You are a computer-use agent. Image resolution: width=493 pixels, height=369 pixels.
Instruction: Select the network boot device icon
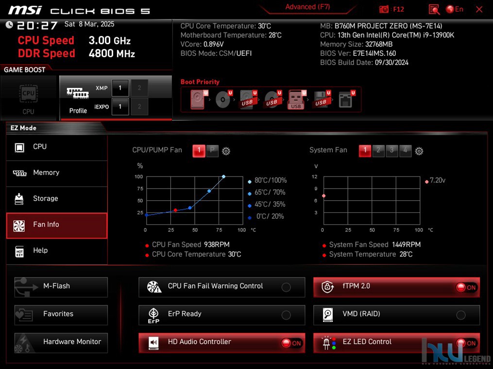(346, 99)
